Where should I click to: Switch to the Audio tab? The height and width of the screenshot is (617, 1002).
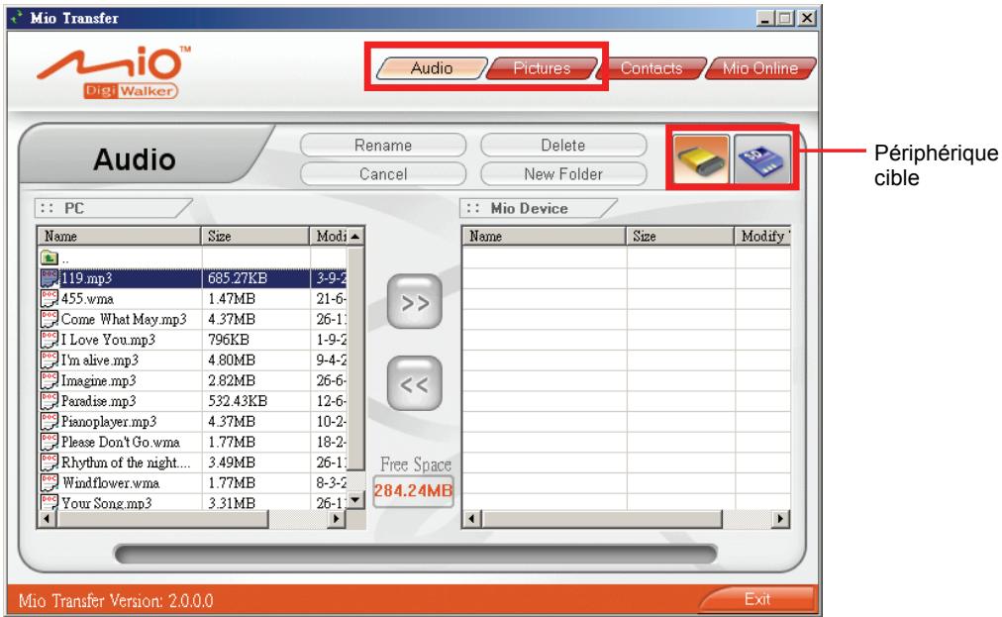tap(432, 67)
